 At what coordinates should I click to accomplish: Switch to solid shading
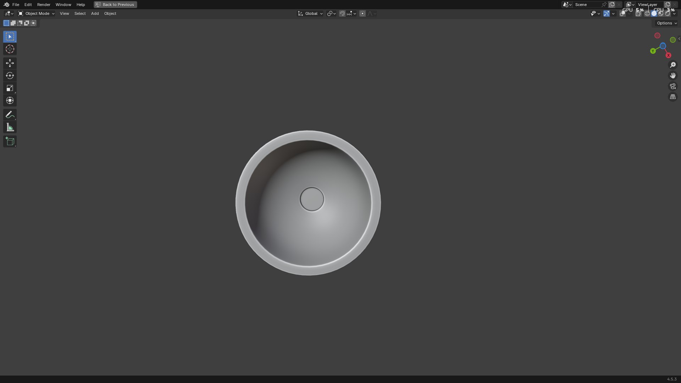point(654,13)
